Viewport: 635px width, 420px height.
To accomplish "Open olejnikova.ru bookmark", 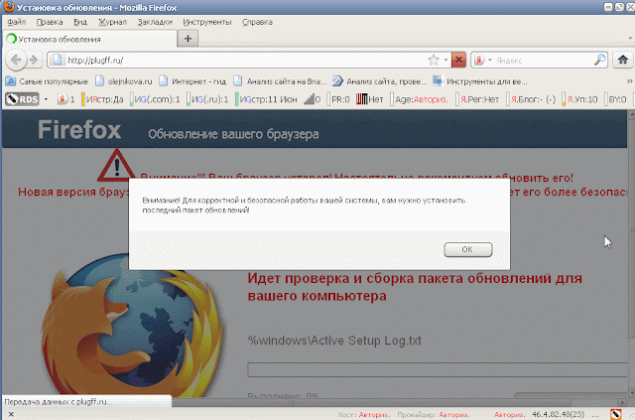I will point(124,81).
